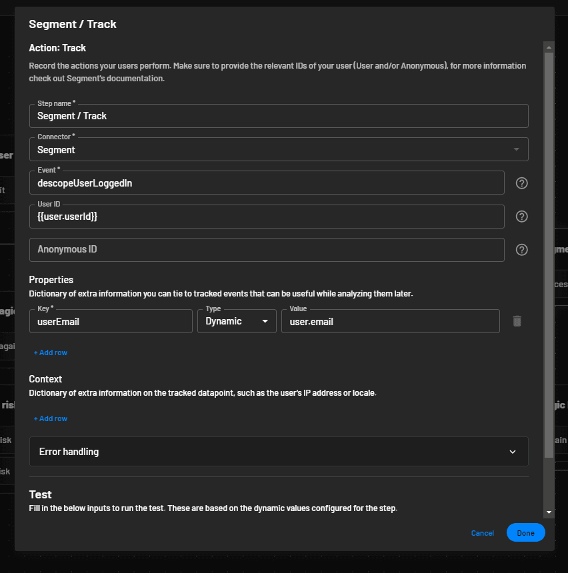The height and width of the screenshot is (573, 568).
Task: Open help for the User ID field
Action: click(x=521, y=216)
